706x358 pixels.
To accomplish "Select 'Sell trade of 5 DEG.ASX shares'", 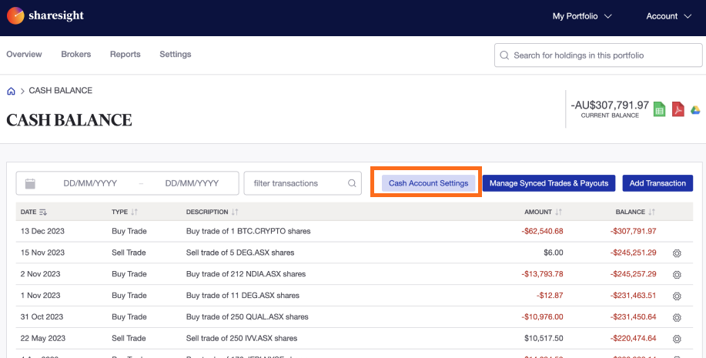I will 240,253.
